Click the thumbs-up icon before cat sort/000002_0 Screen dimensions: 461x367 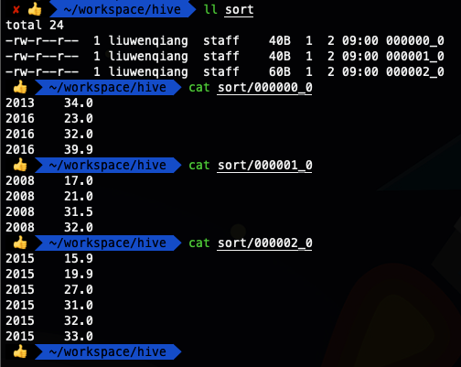[x=20, y=243]
